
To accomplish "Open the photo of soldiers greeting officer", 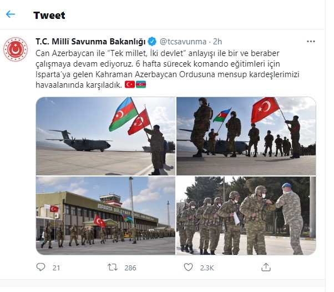I will click(x=246, y=215).
